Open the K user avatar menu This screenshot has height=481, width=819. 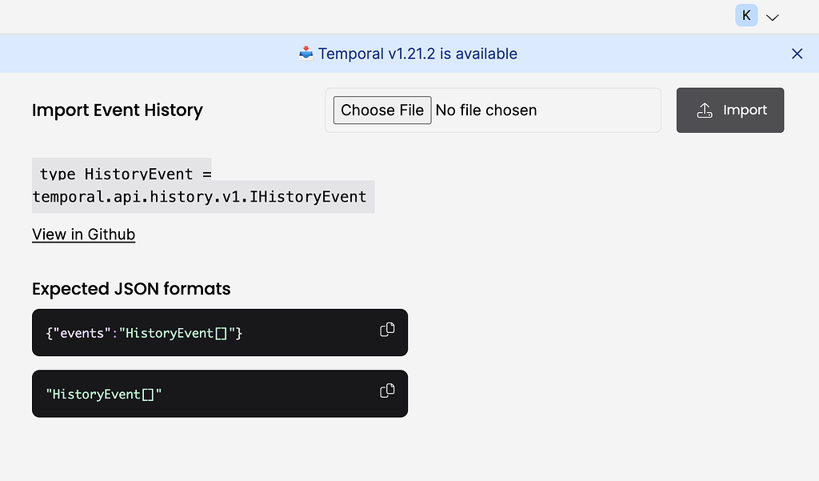746,15
